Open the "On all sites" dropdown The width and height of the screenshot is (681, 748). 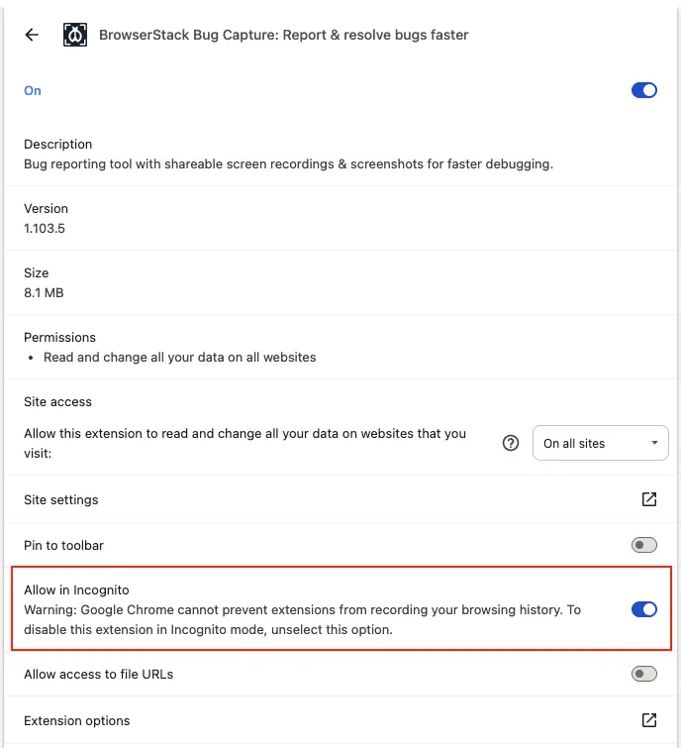pyautogui.click(x=600, y=443)
